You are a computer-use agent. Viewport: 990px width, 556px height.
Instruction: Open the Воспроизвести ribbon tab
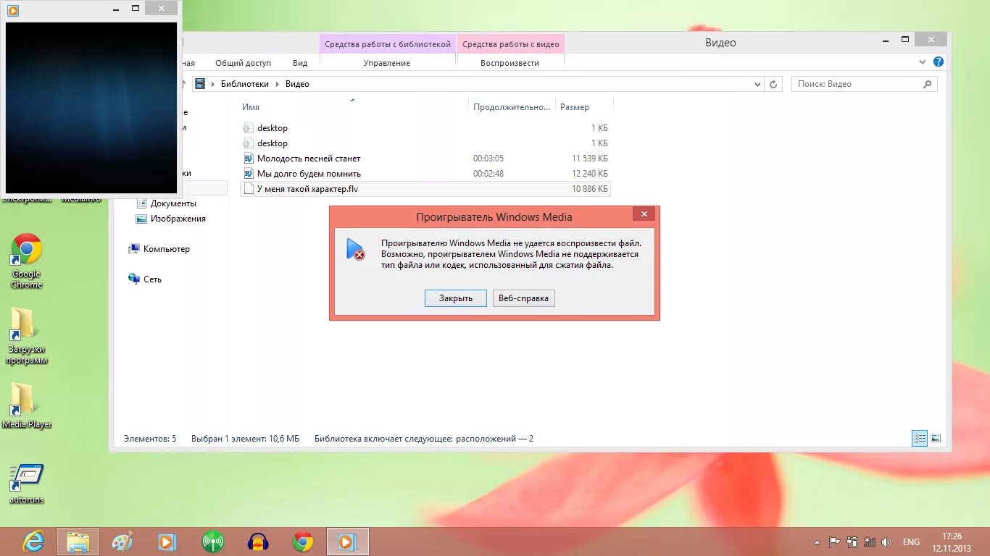tap(509, 63)
